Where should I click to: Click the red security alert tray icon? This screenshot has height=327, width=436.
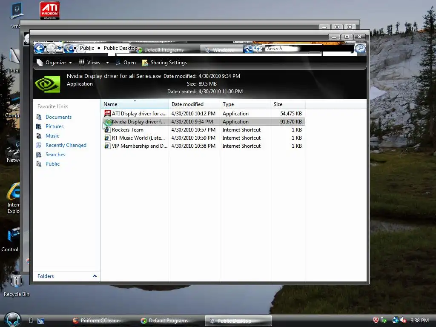tap(376, 320)
